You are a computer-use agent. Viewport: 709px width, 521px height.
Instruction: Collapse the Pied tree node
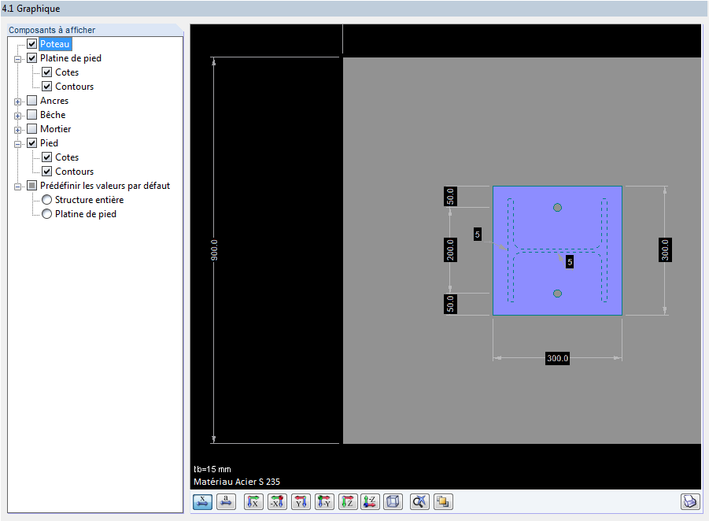(x=18, y=142)
